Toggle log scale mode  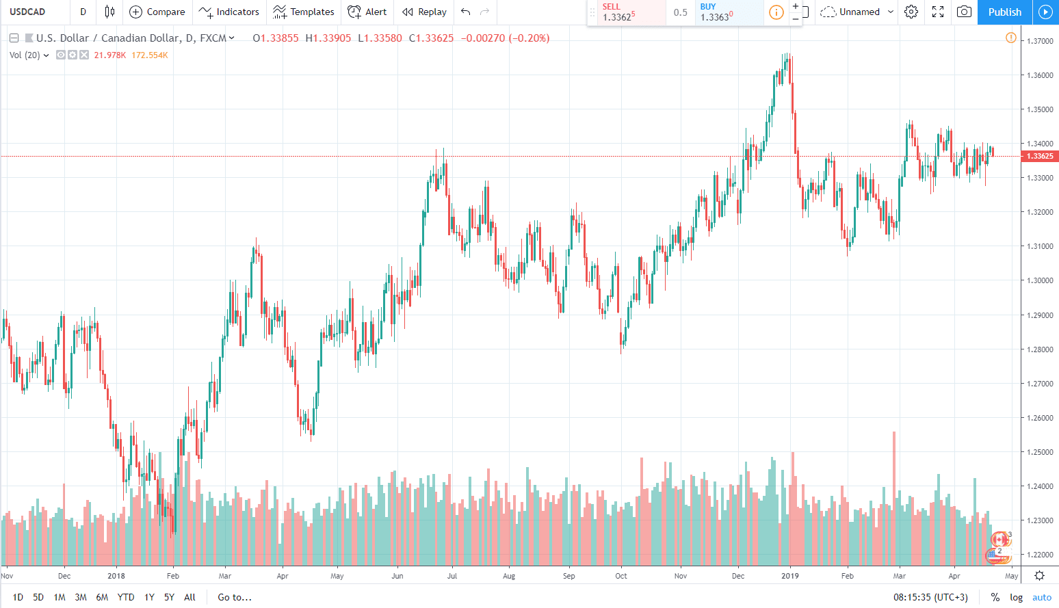click(x=1017, y=597)
